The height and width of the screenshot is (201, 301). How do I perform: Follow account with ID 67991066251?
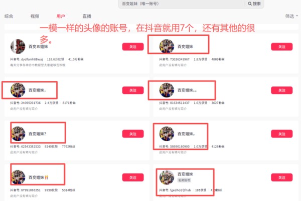(x=133, y=177)
